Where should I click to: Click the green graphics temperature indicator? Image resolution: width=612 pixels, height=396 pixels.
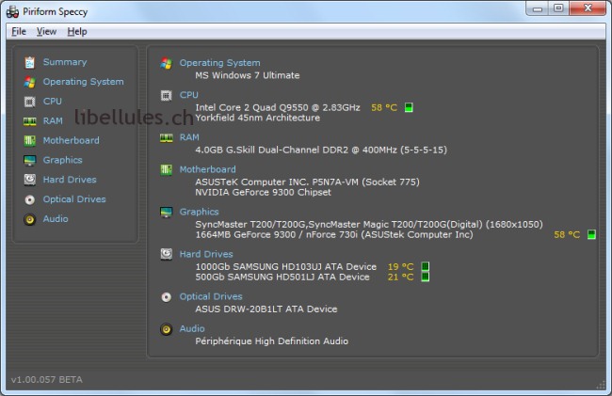coord(591,234)
